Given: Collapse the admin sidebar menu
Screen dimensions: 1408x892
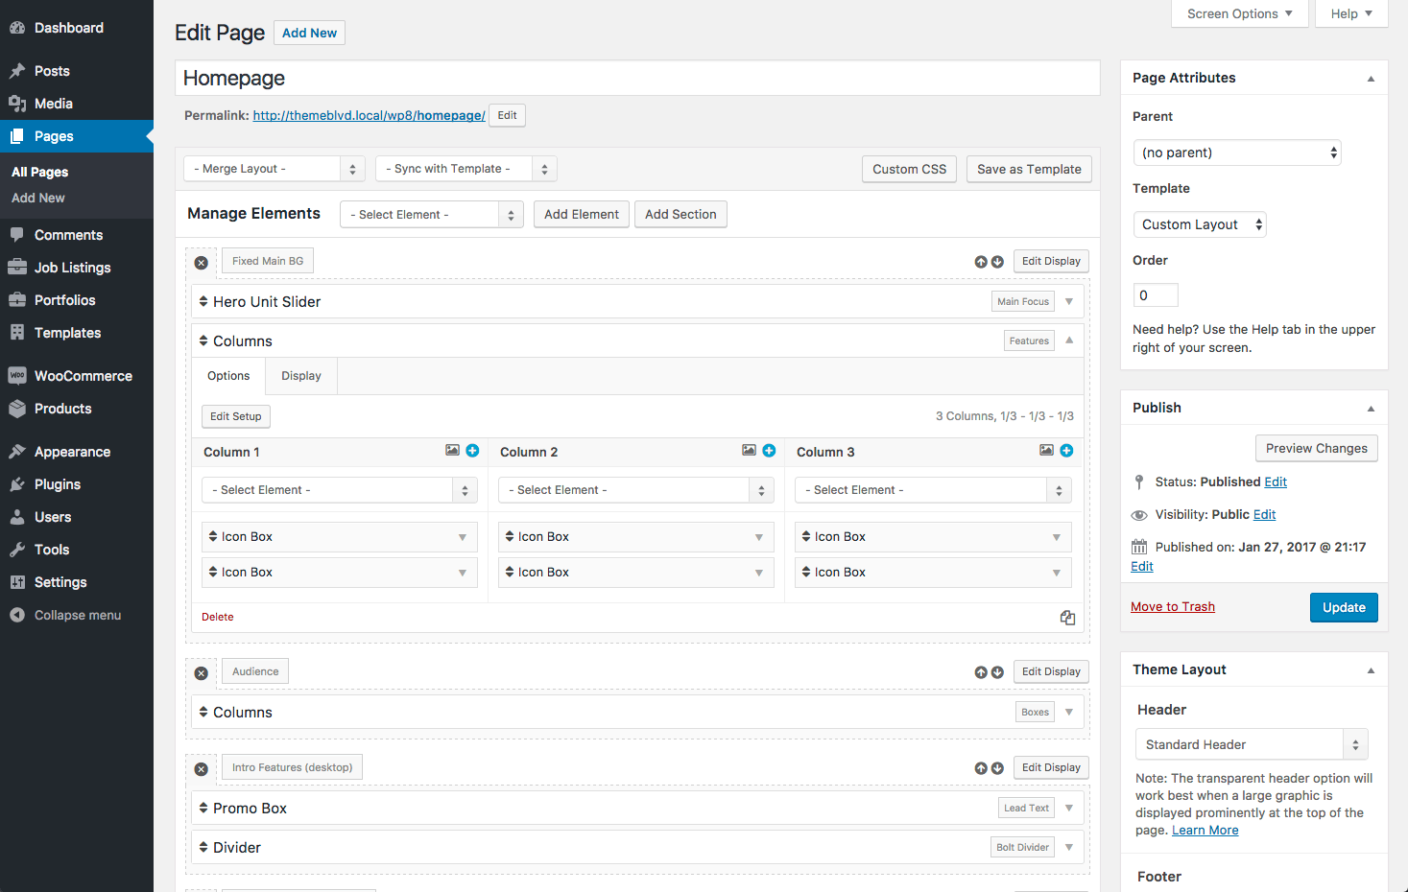Looking at the screenshot, I should tap(77, 615).
